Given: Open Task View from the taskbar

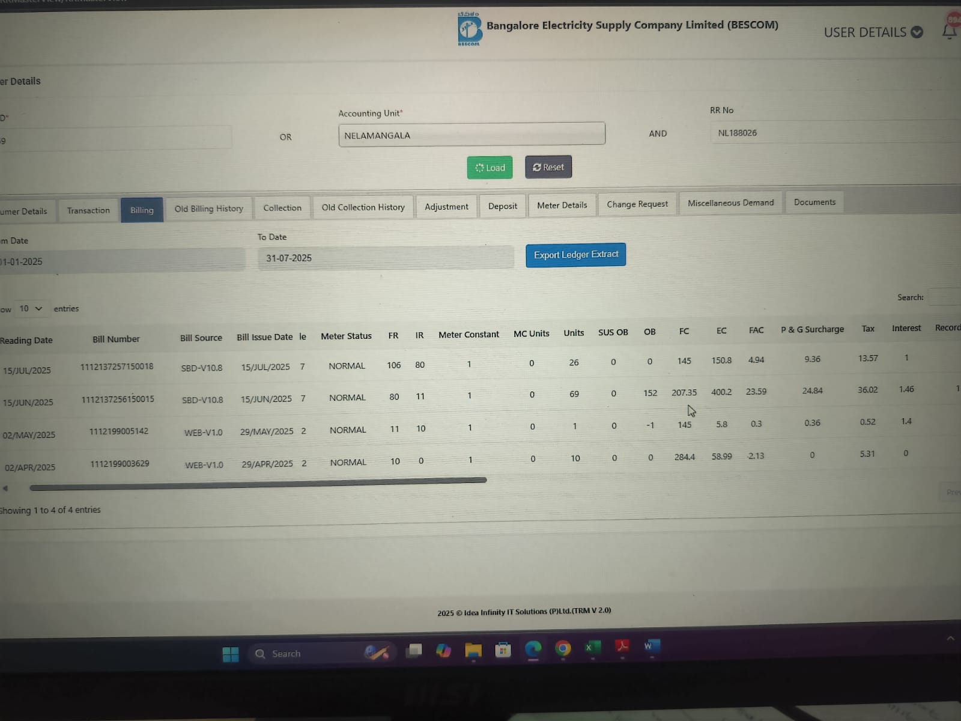Looking at the screenshot, I should tap(414, 651).
